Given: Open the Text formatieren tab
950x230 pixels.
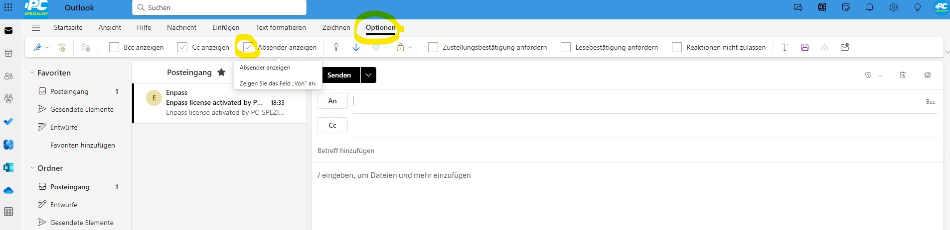Looking at the screenshot, I should pyautogui.click(x=281, y=27).
